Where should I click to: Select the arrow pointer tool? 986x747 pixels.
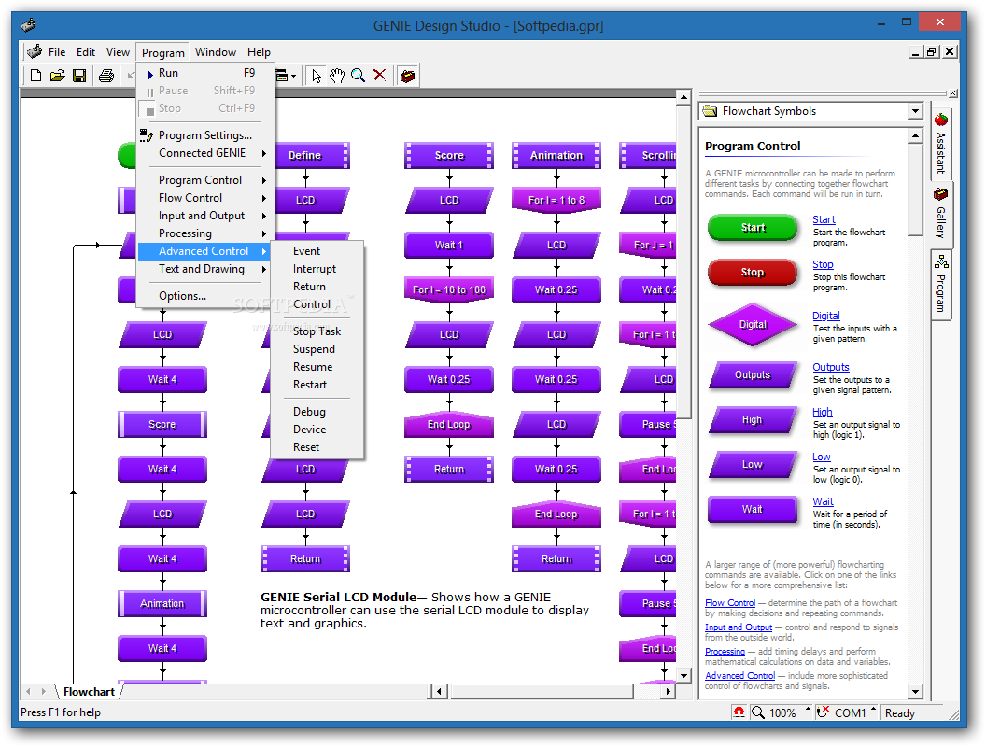pos(317,76)
